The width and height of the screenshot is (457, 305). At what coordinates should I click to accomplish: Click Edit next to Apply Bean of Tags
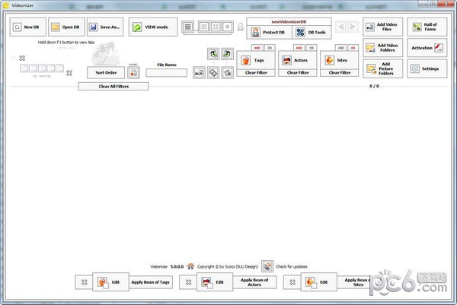click(109, 282)
